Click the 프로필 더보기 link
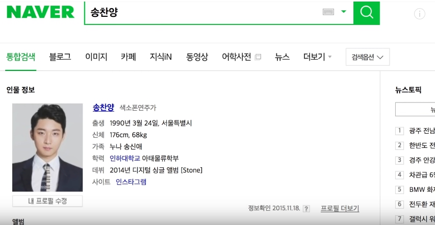The width and height of the screenshot is (435, 225). click(x=340, y=209)
